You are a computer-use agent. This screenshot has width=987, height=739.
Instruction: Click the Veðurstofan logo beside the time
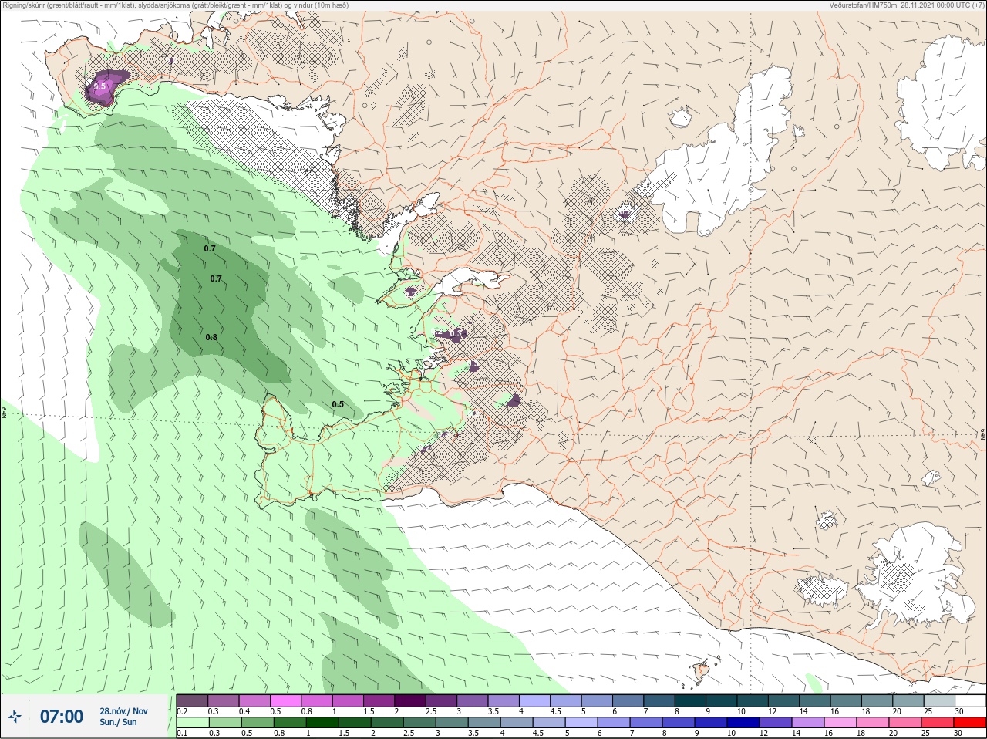[15, 717]
